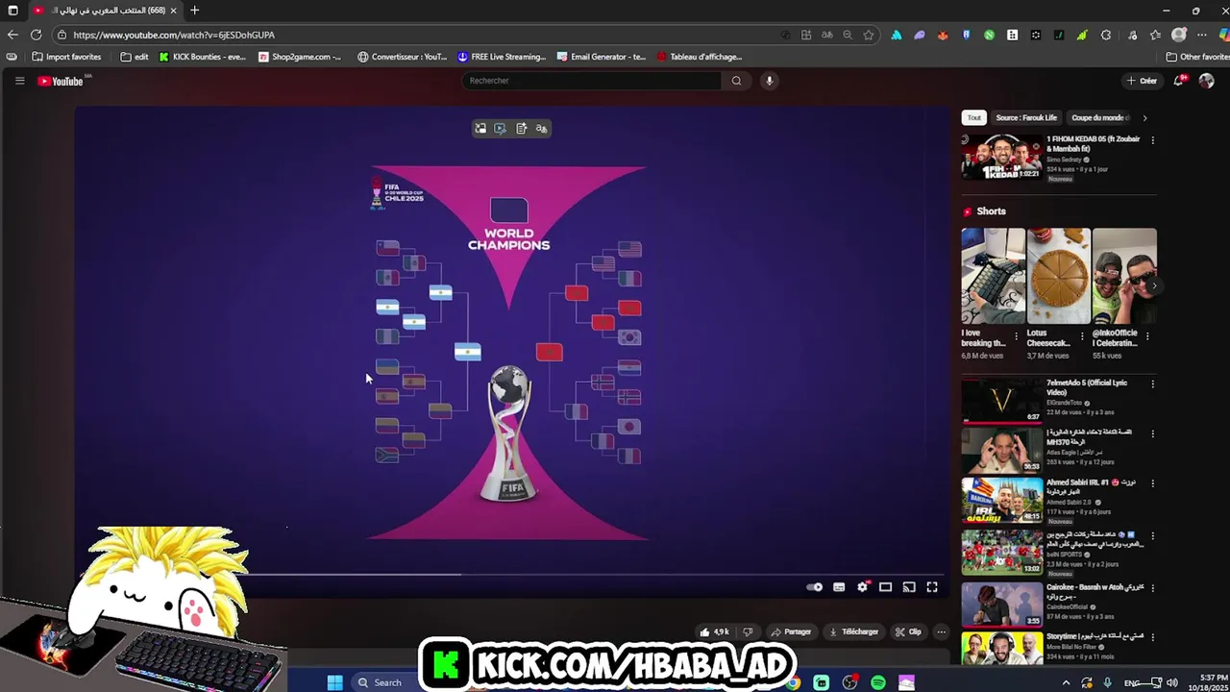Open more actions ellipsis below video

tap(942, 631)
